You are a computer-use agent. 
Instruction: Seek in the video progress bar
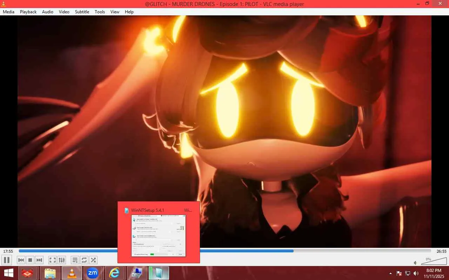pos(224,251)
